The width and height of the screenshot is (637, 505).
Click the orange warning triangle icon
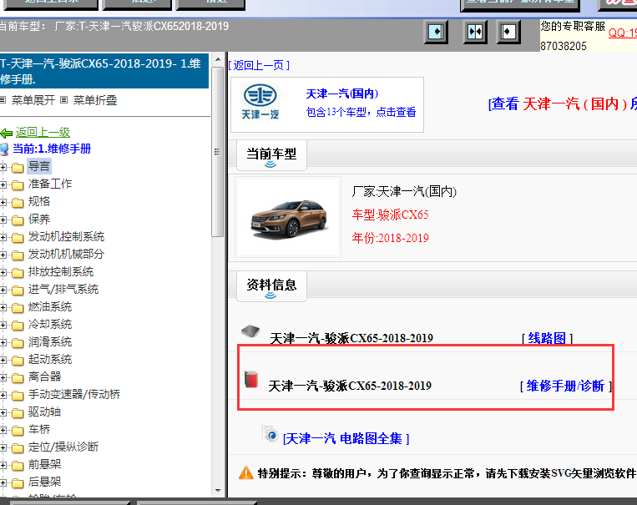[x=245, y=472]
